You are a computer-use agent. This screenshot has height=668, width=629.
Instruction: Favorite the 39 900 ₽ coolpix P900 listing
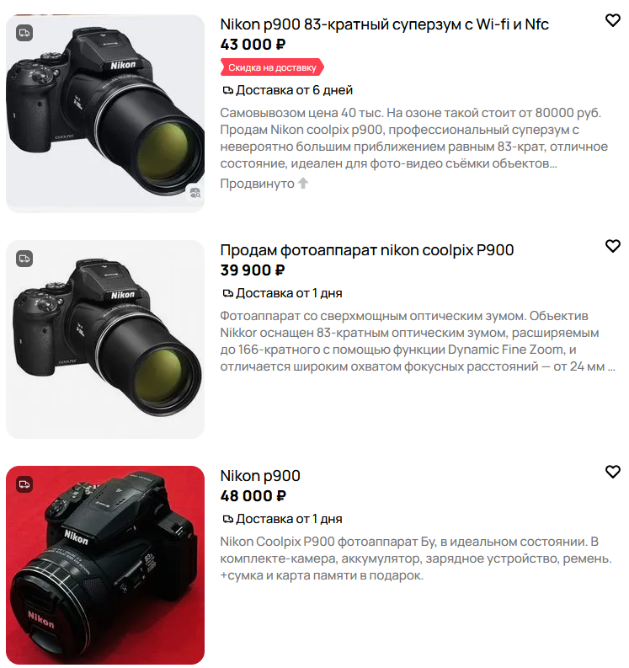pos(612,246)
